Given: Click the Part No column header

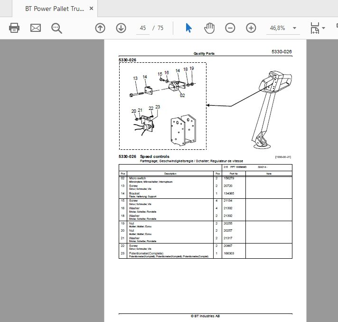Looking at the screenshot, I should 234,174.
